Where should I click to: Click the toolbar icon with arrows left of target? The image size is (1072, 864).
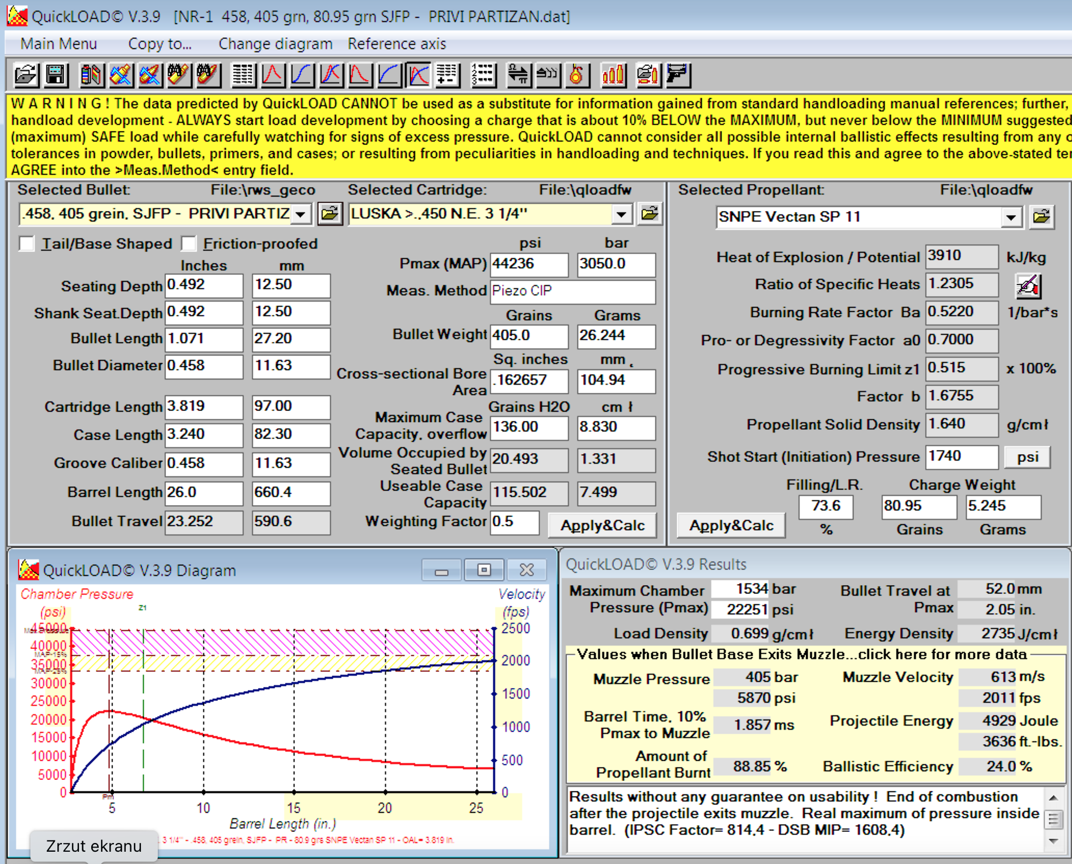point(548,75)
